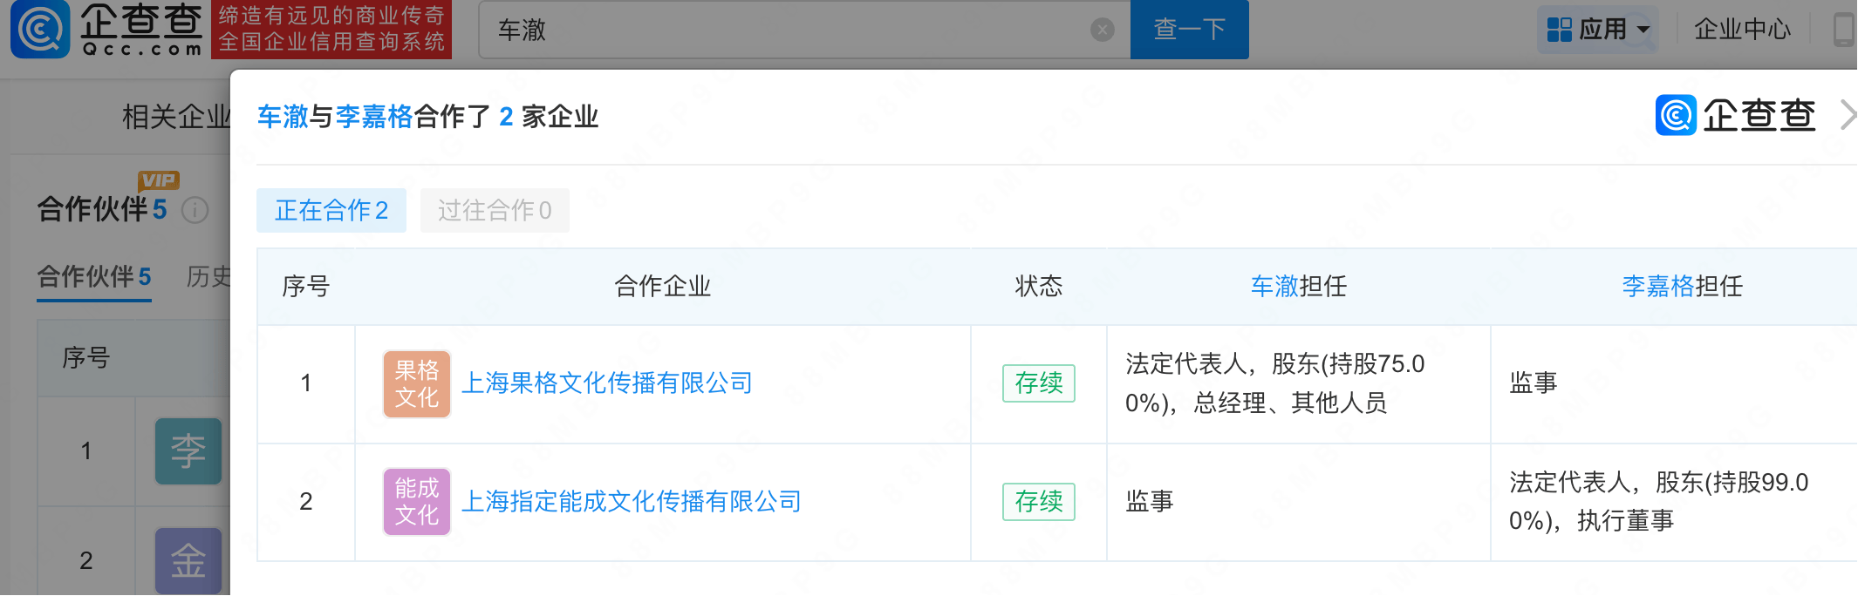Click the 应用 grid icon
Screen dimensions: 1858x596
tap(1559, 30)
